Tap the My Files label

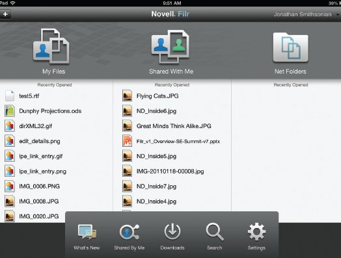click(x=54, y=71)
